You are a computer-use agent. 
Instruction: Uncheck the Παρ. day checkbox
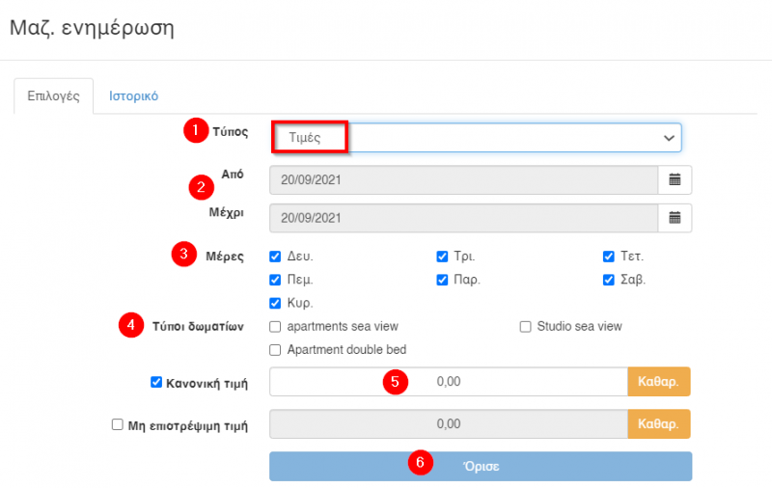[x=442, y=280]
